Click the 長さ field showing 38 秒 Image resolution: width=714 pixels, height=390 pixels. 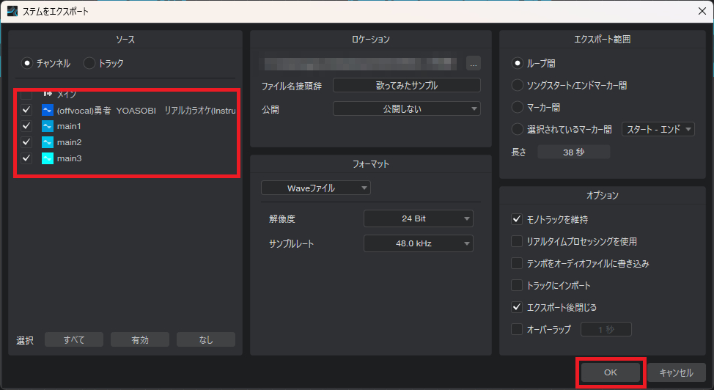pyautogui.click(x=574, y=152)
